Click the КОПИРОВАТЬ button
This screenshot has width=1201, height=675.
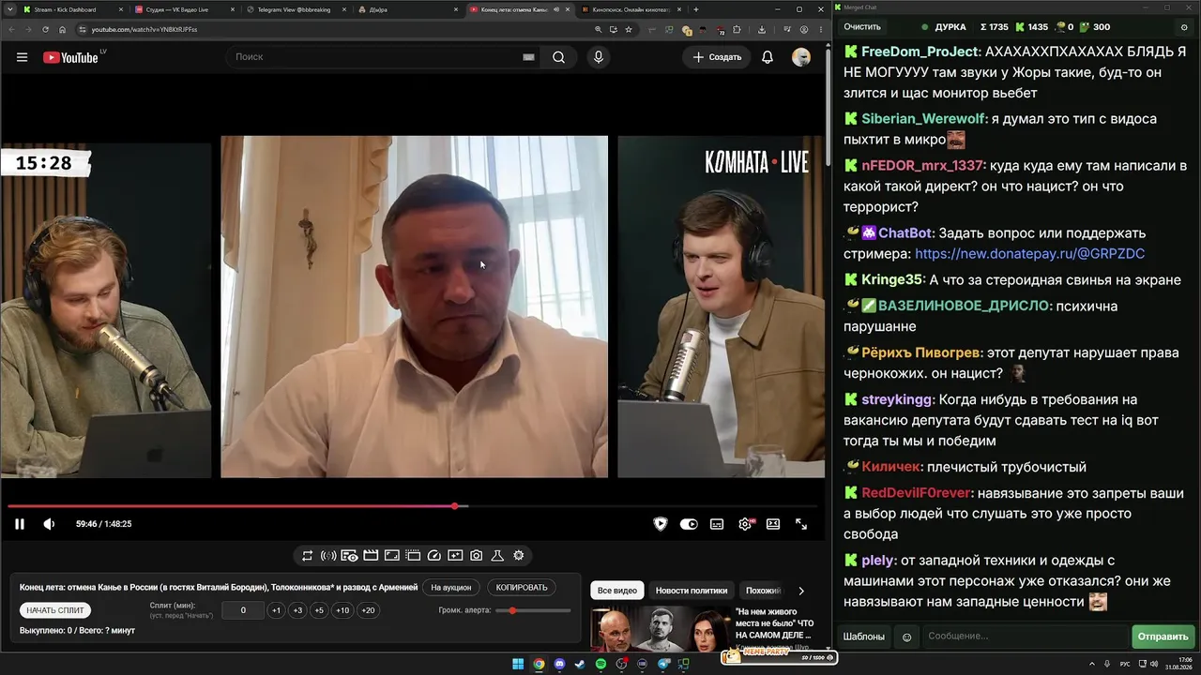click(x=522, y=588)
